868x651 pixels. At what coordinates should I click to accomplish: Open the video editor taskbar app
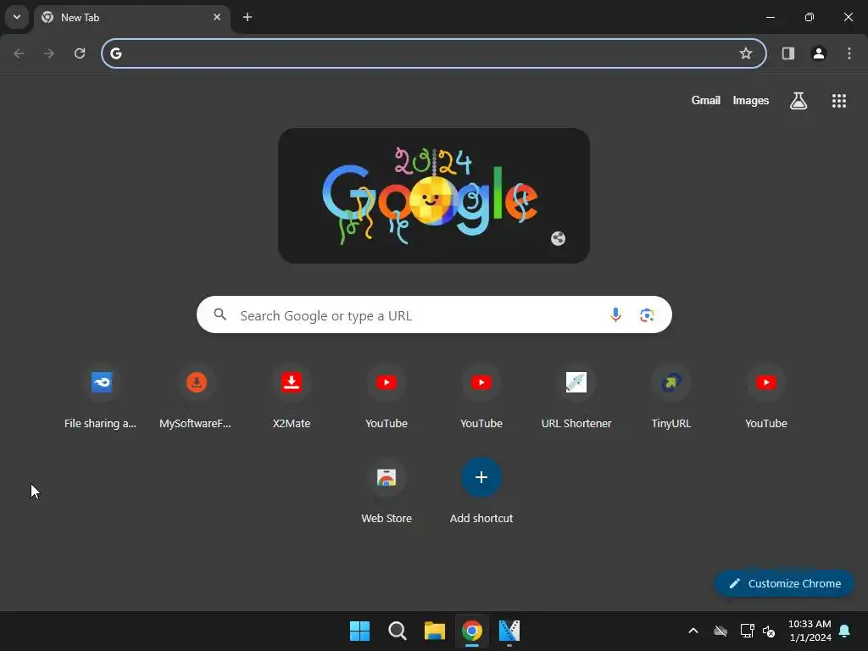point(509,631)
